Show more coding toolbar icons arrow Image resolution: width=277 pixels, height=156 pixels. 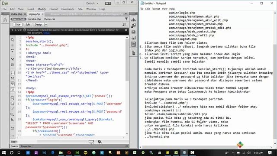pyautogui.click(x=13, y=136)
